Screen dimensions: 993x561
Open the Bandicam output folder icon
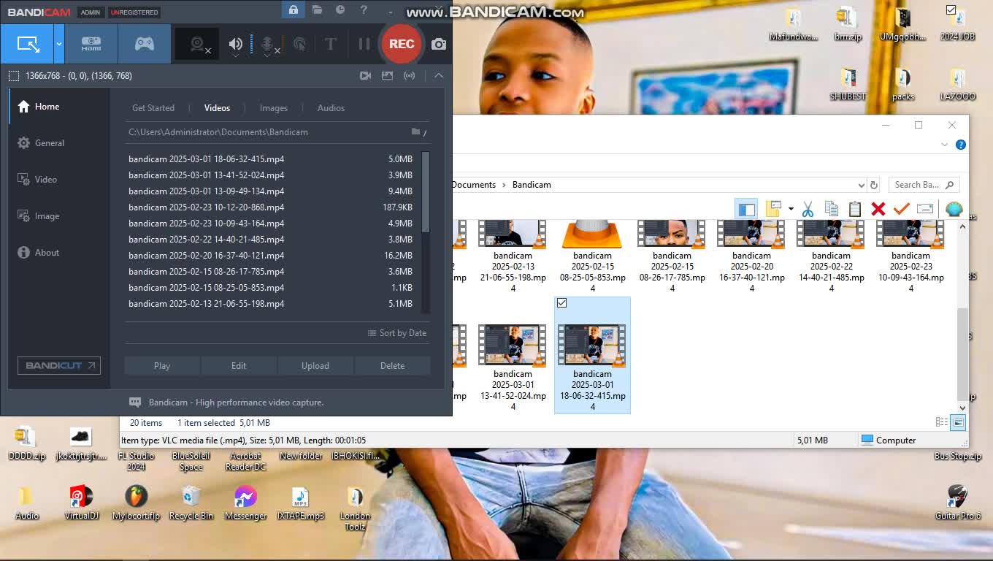coord(317,10)
